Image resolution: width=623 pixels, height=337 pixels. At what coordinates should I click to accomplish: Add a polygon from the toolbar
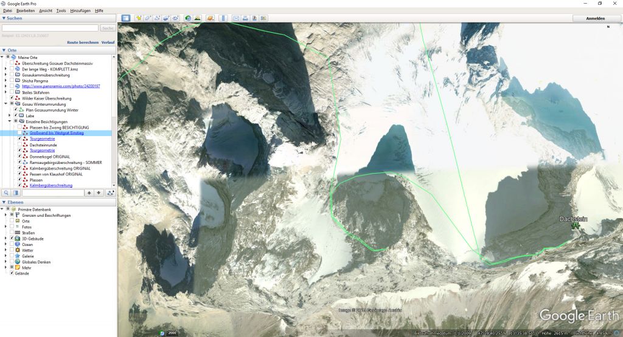(x=148, y=18)
